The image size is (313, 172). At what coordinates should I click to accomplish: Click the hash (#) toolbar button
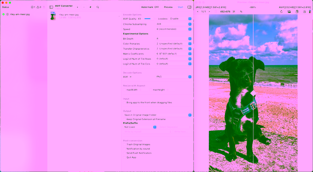[x=90, y=7]
